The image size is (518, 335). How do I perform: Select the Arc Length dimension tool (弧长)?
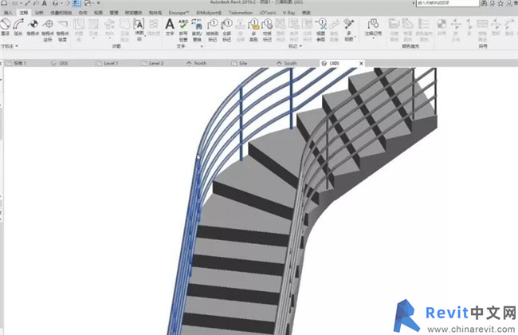[x=18, y=27]
